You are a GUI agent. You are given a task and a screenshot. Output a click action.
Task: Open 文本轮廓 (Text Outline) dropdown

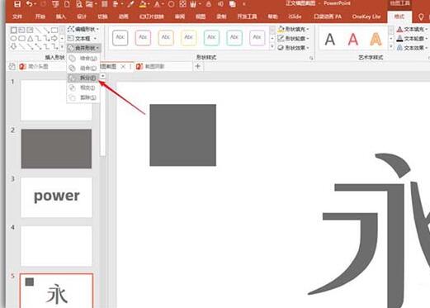click(x=412, y=39)
